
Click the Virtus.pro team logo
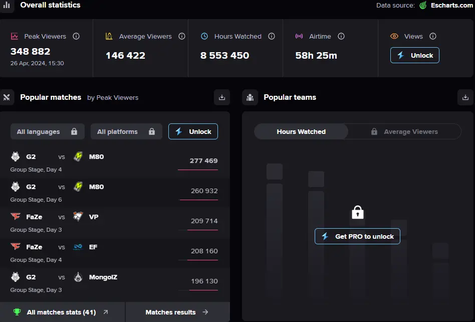tap(78, 217)
